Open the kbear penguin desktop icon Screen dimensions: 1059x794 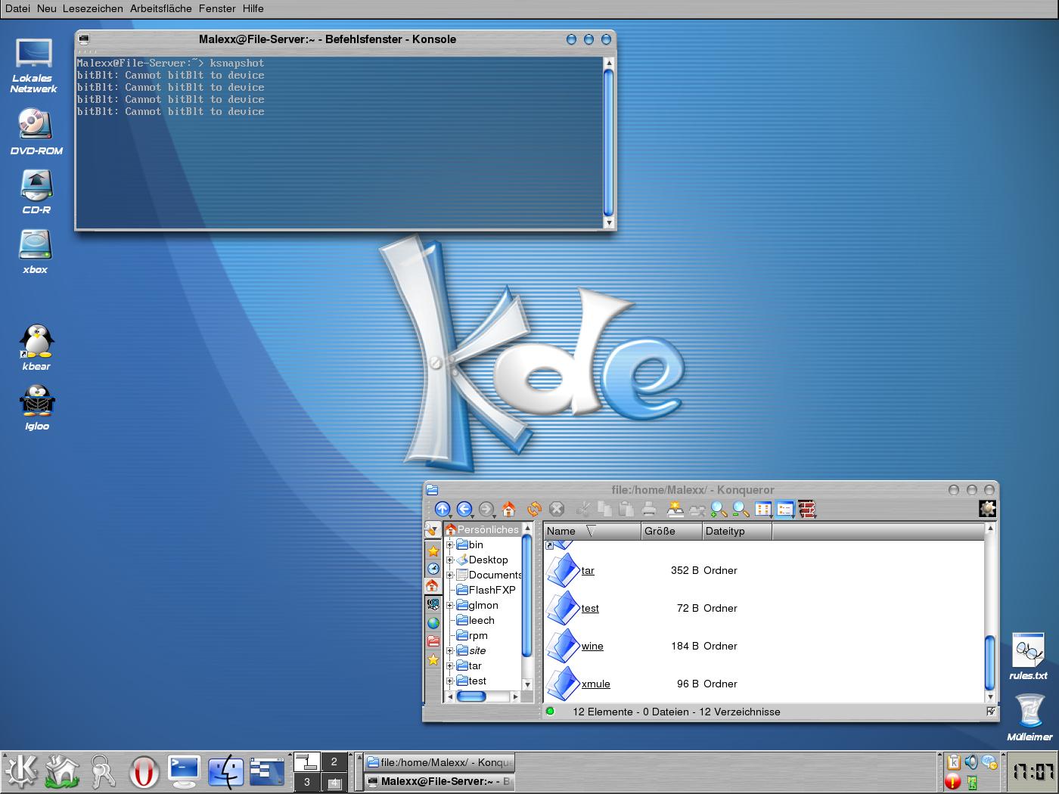click(x=36, y=348)
